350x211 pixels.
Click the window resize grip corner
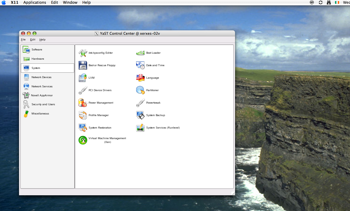tap(233, 193)
